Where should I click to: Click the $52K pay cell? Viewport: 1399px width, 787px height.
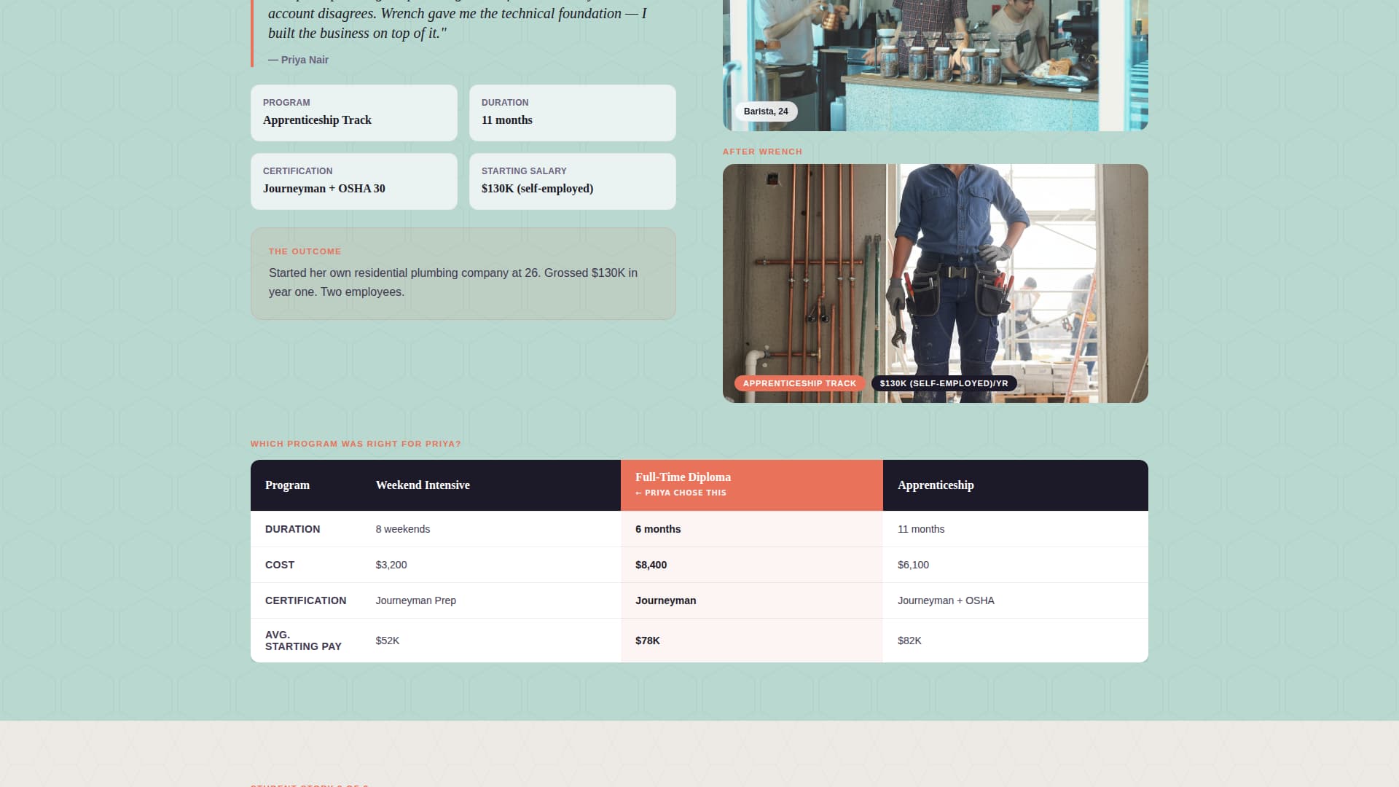pyautogui.click(x=491, y=641)
